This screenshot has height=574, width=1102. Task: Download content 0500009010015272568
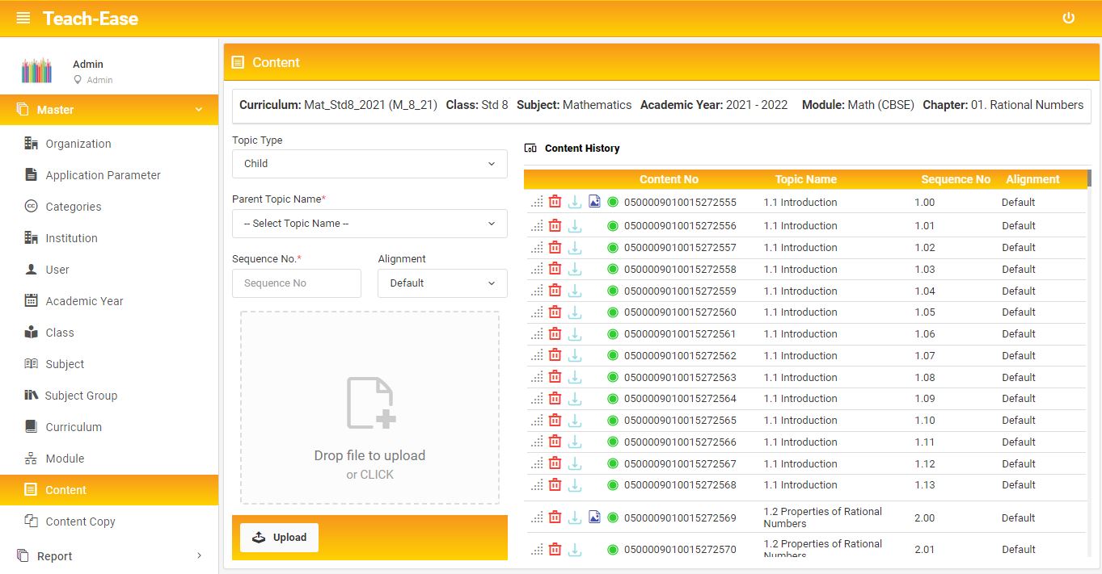[575, 485]
